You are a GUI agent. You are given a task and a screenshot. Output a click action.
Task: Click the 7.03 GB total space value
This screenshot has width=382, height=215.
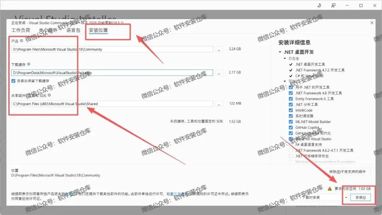point(364,189)
